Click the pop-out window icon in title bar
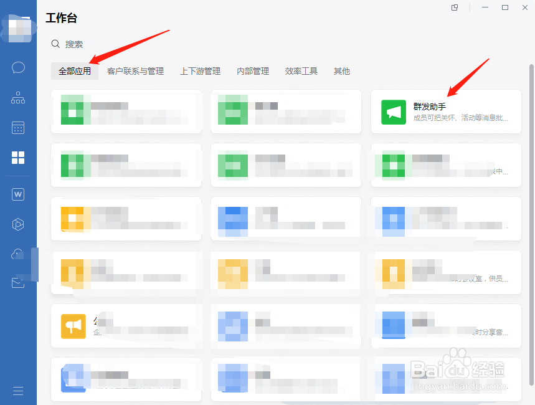The width and height of the screenshot is (535, 405). click(x=455, y=8)
